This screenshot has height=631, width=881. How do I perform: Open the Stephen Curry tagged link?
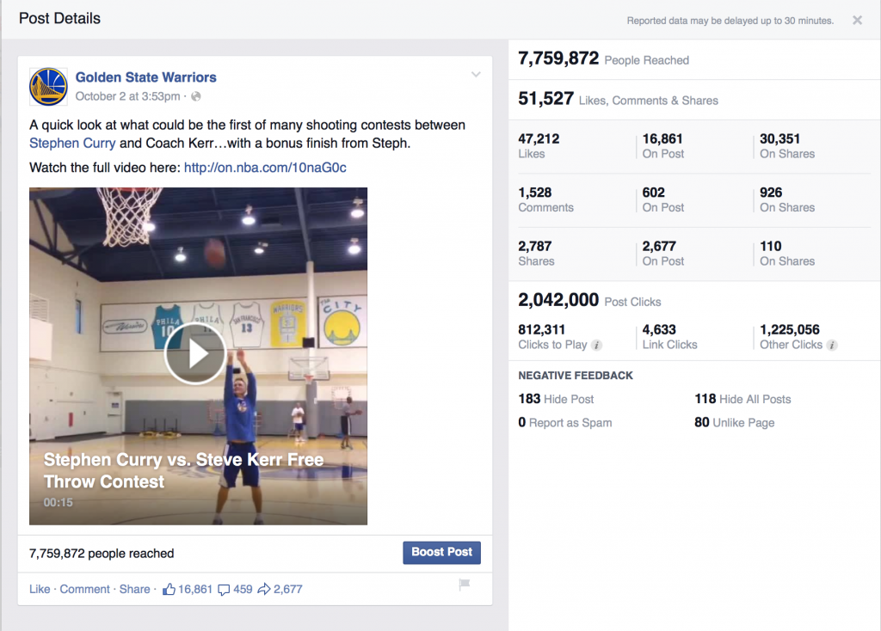(x=72, y=144)
